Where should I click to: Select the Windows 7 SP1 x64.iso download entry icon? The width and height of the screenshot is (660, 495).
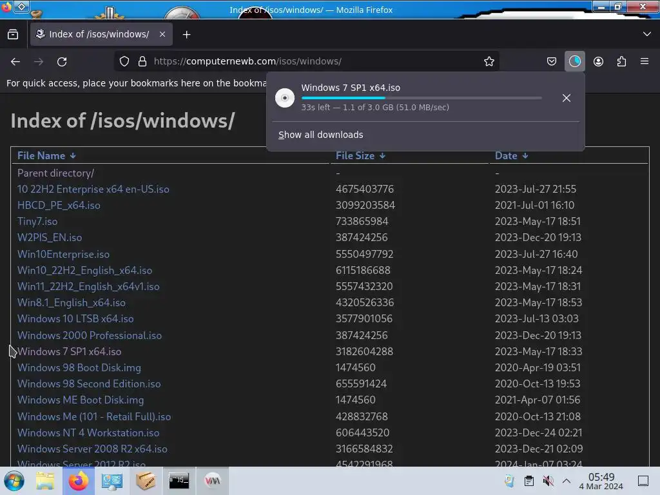284,98
